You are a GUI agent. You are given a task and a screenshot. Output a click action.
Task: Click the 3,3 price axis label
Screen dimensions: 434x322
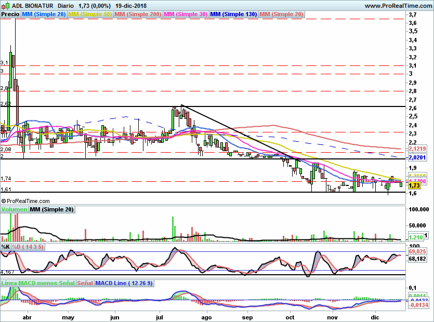click(413, 48)
